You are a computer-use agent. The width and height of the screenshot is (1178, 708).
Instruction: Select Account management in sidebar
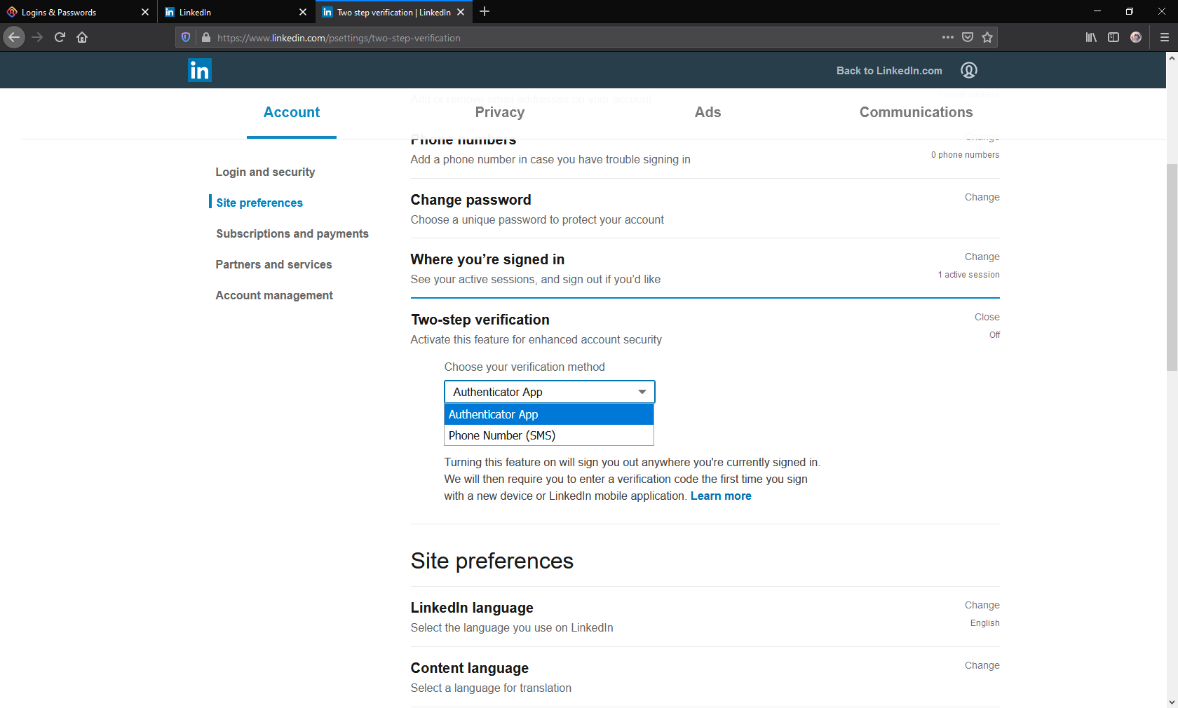tap(274, 295)
